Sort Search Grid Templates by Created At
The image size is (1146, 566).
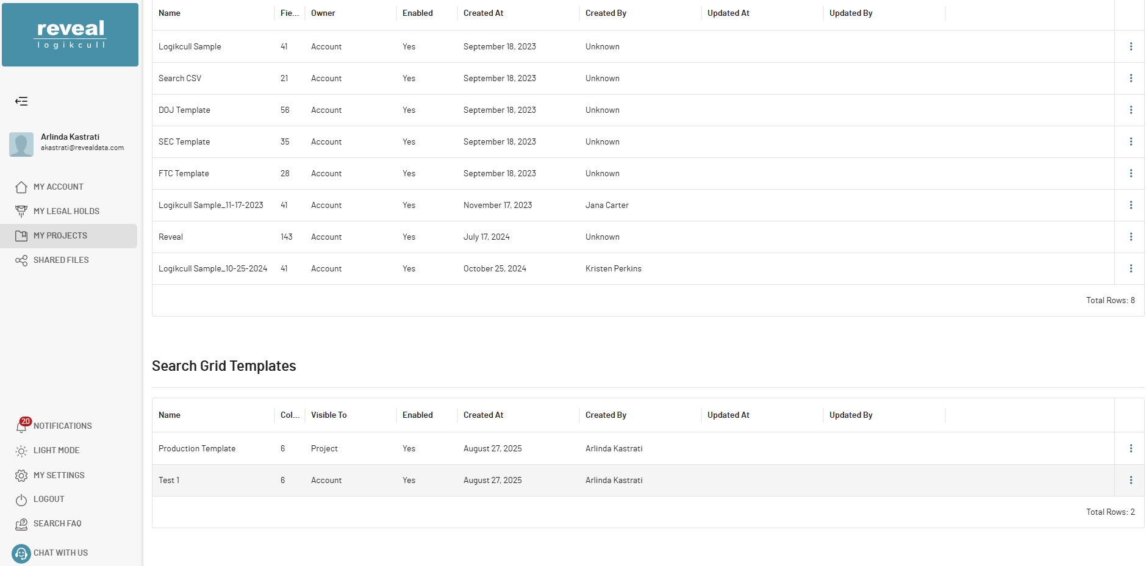click(x=484, y=415)
